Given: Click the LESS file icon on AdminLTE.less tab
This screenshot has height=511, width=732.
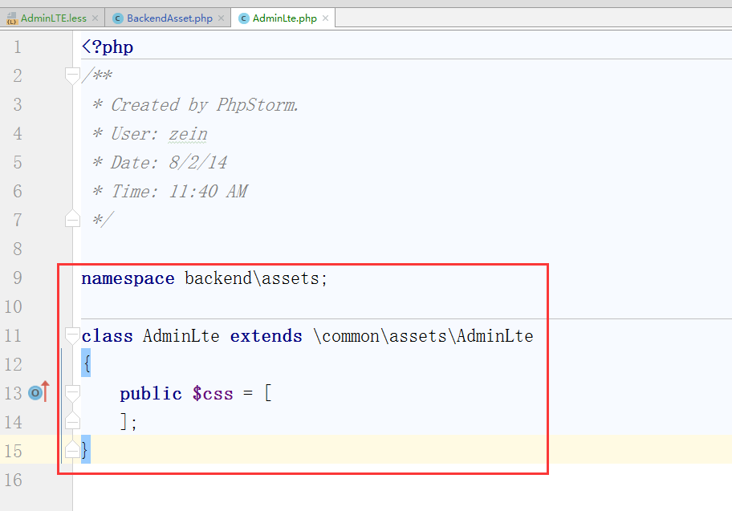Looking at the screenshot, I should pos(11,18).
